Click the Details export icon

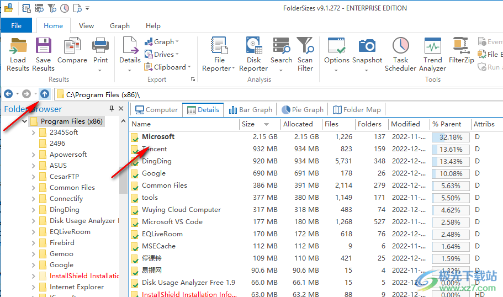click(130, 46)
